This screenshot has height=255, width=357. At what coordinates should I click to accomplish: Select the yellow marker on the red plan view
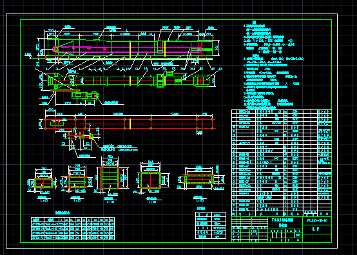click(130, 124)
